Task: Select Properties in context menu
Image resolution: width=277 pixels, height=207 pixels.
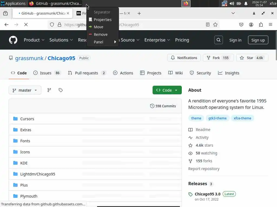Action: point(103,19)
